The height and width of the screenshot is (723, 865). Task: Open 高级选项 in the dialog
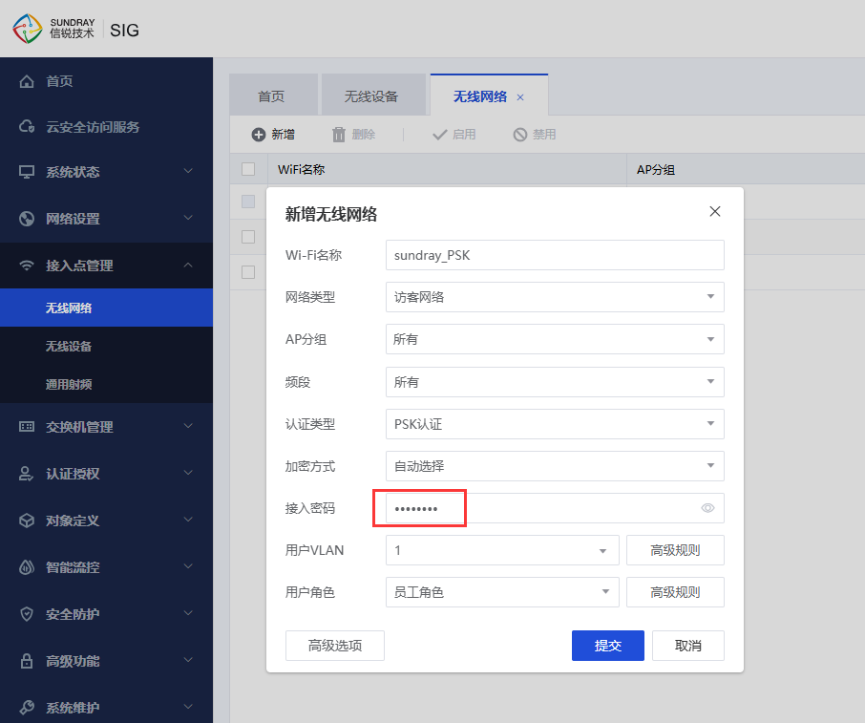tap(335, 646)
